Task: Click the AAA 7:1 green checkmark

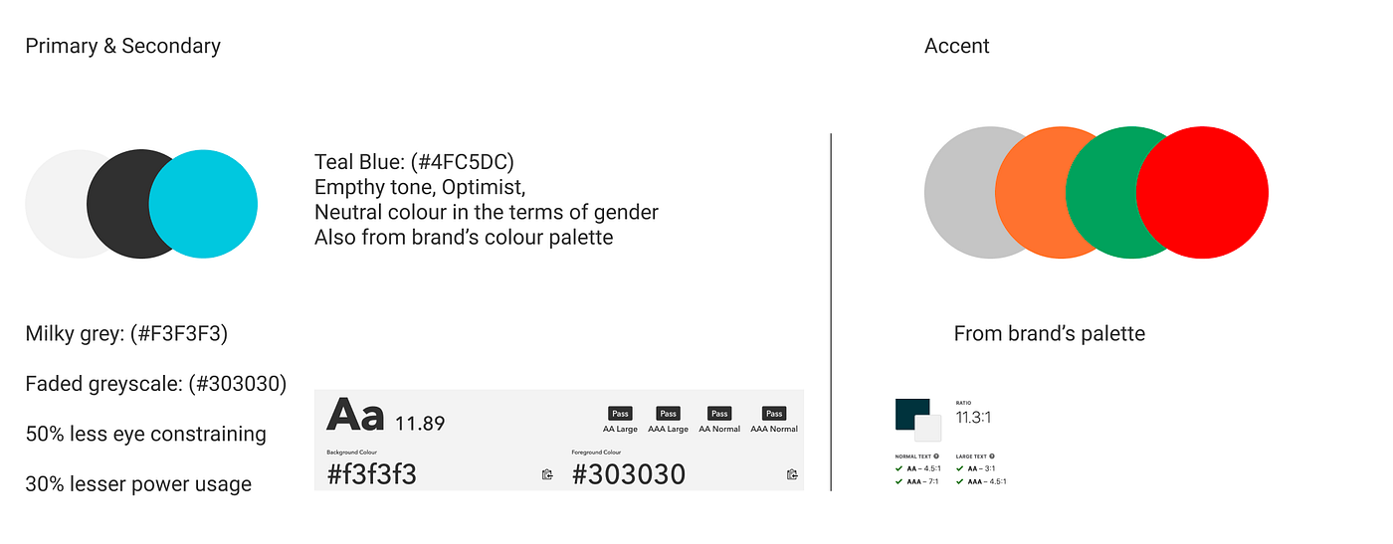Action: click(898, 481)
